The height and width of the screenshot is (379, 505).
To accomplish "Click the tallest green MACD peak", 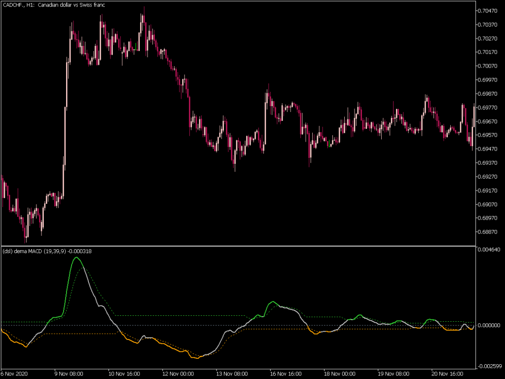I will pos(75,258).
